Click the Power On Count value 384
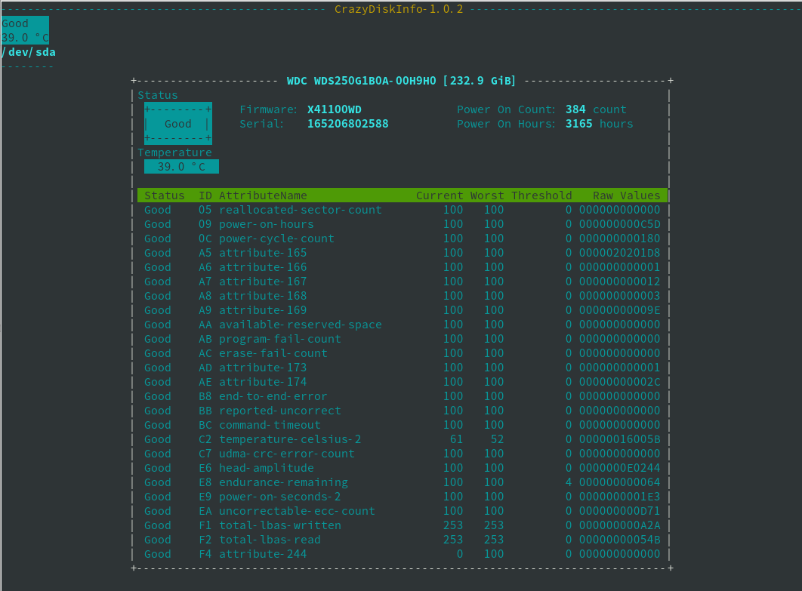This screenshot has height=591, width=802. 575,109
